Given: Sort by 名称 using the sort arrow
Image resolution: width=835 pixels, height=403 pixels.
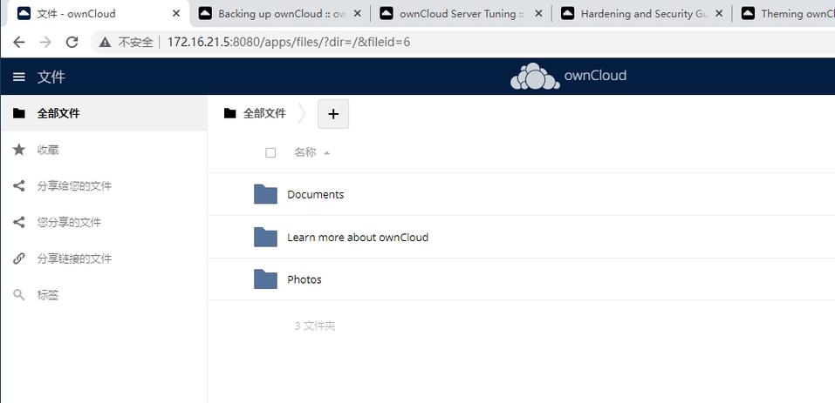Looking at the screenshot, I should click(x=326, y=153).
